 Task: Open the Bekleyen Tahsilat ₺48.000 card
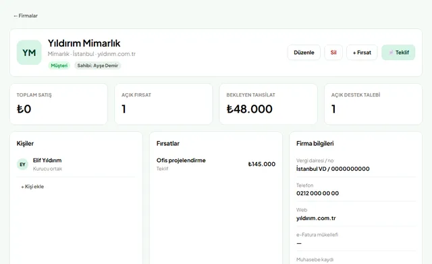click(269, 104)
